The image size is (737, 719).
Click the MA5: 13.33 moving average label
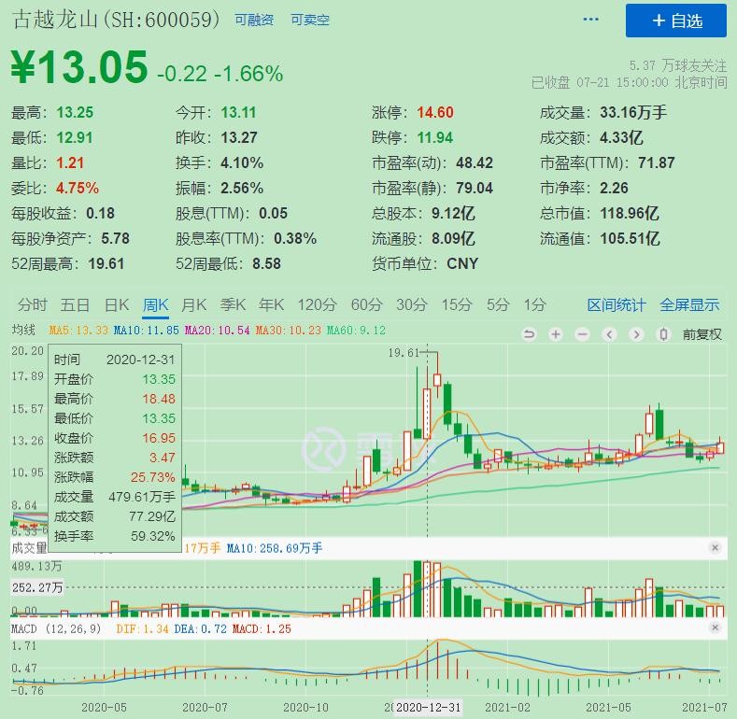pos(78,331)
